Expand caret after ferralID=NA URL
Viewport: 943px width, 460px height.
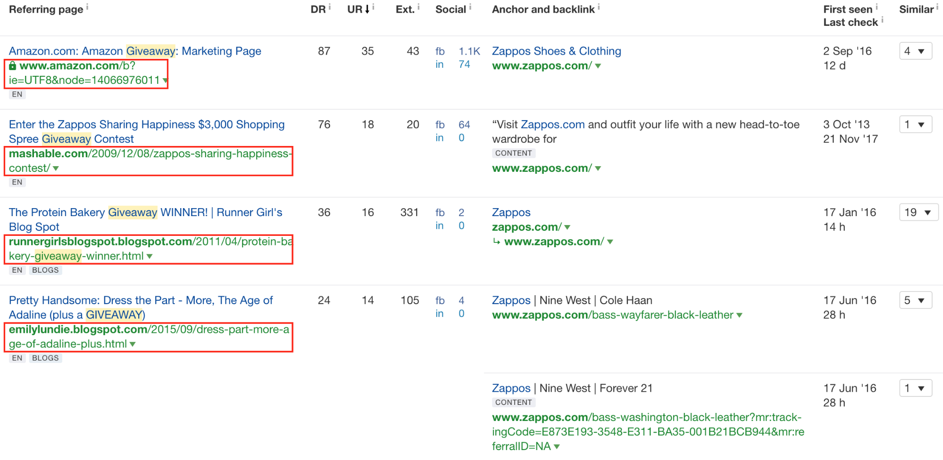tap(557, 446)
